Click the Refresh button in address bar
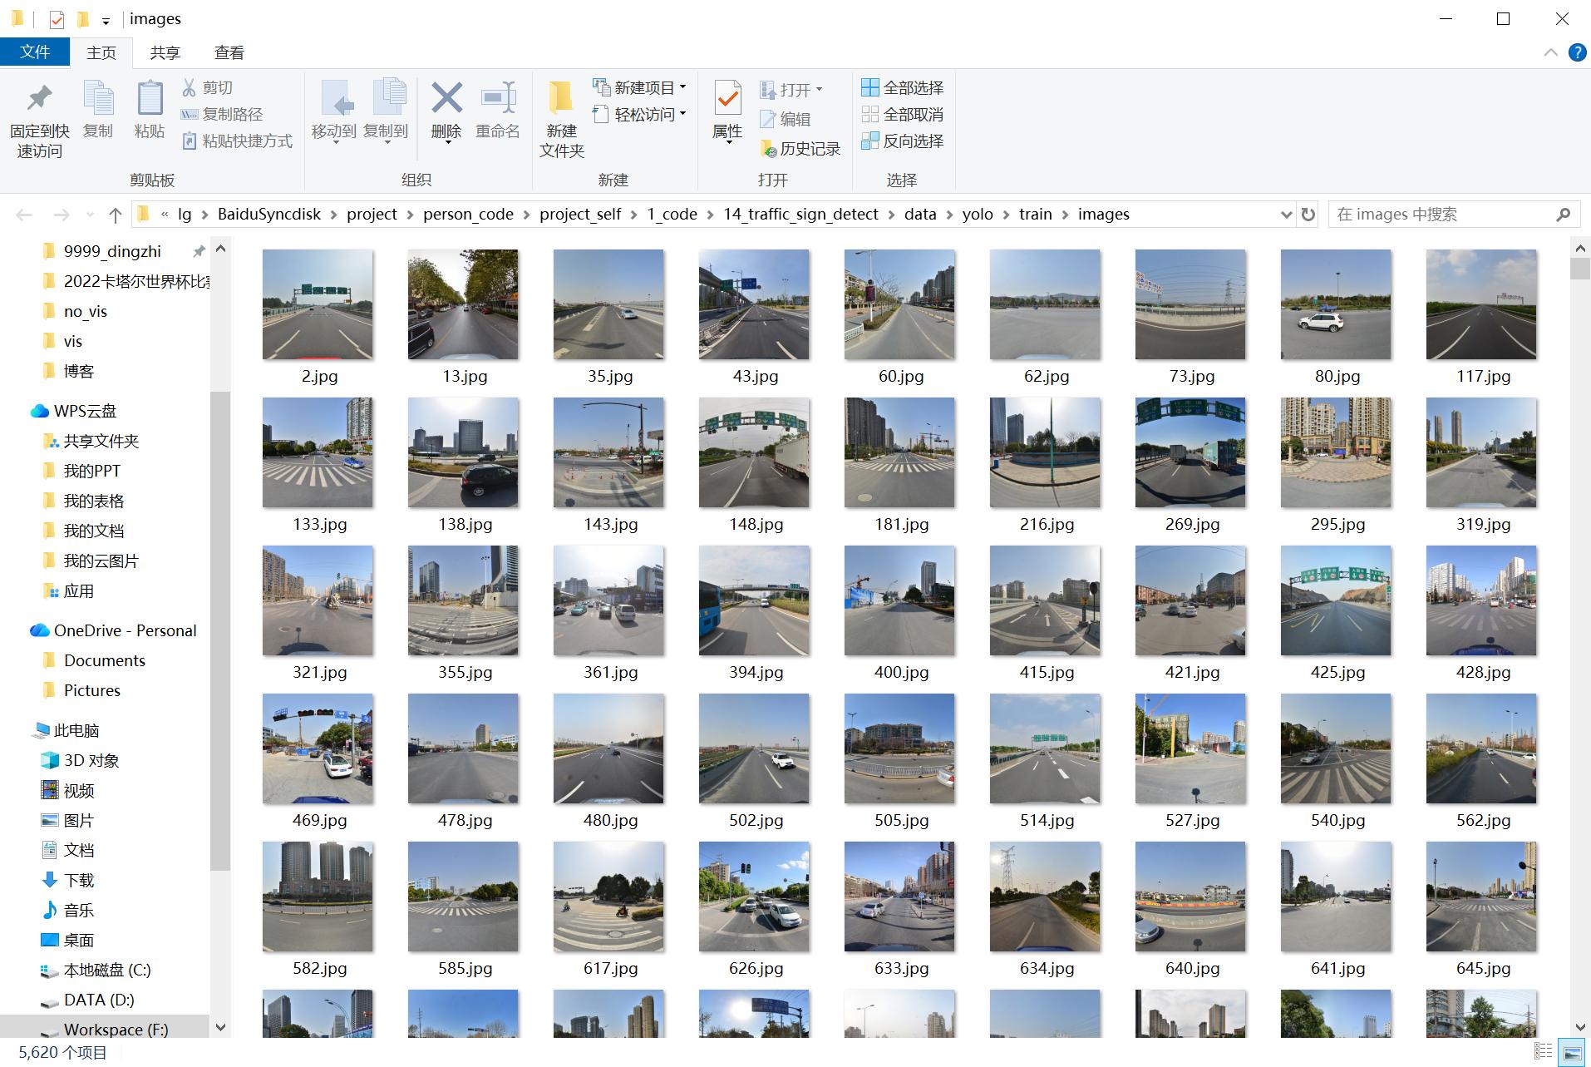This screenshot has width=1591, height=1067. click(1308, 215)
